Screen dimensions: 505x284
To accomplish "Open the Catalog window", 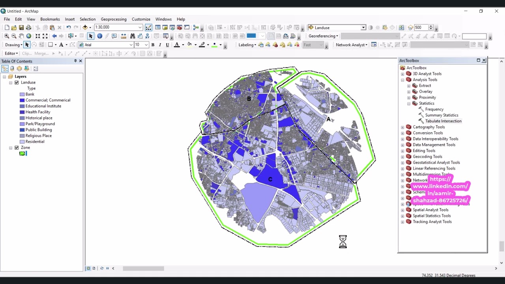I will [x=165, y=28].
